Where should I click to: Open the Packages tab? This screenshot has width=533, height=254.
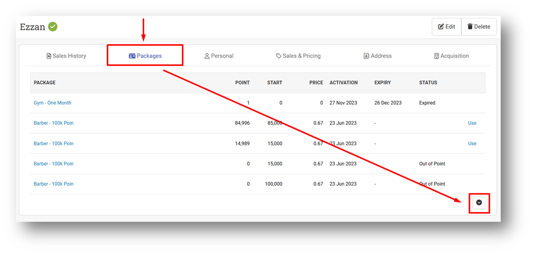tap(145, 56)
